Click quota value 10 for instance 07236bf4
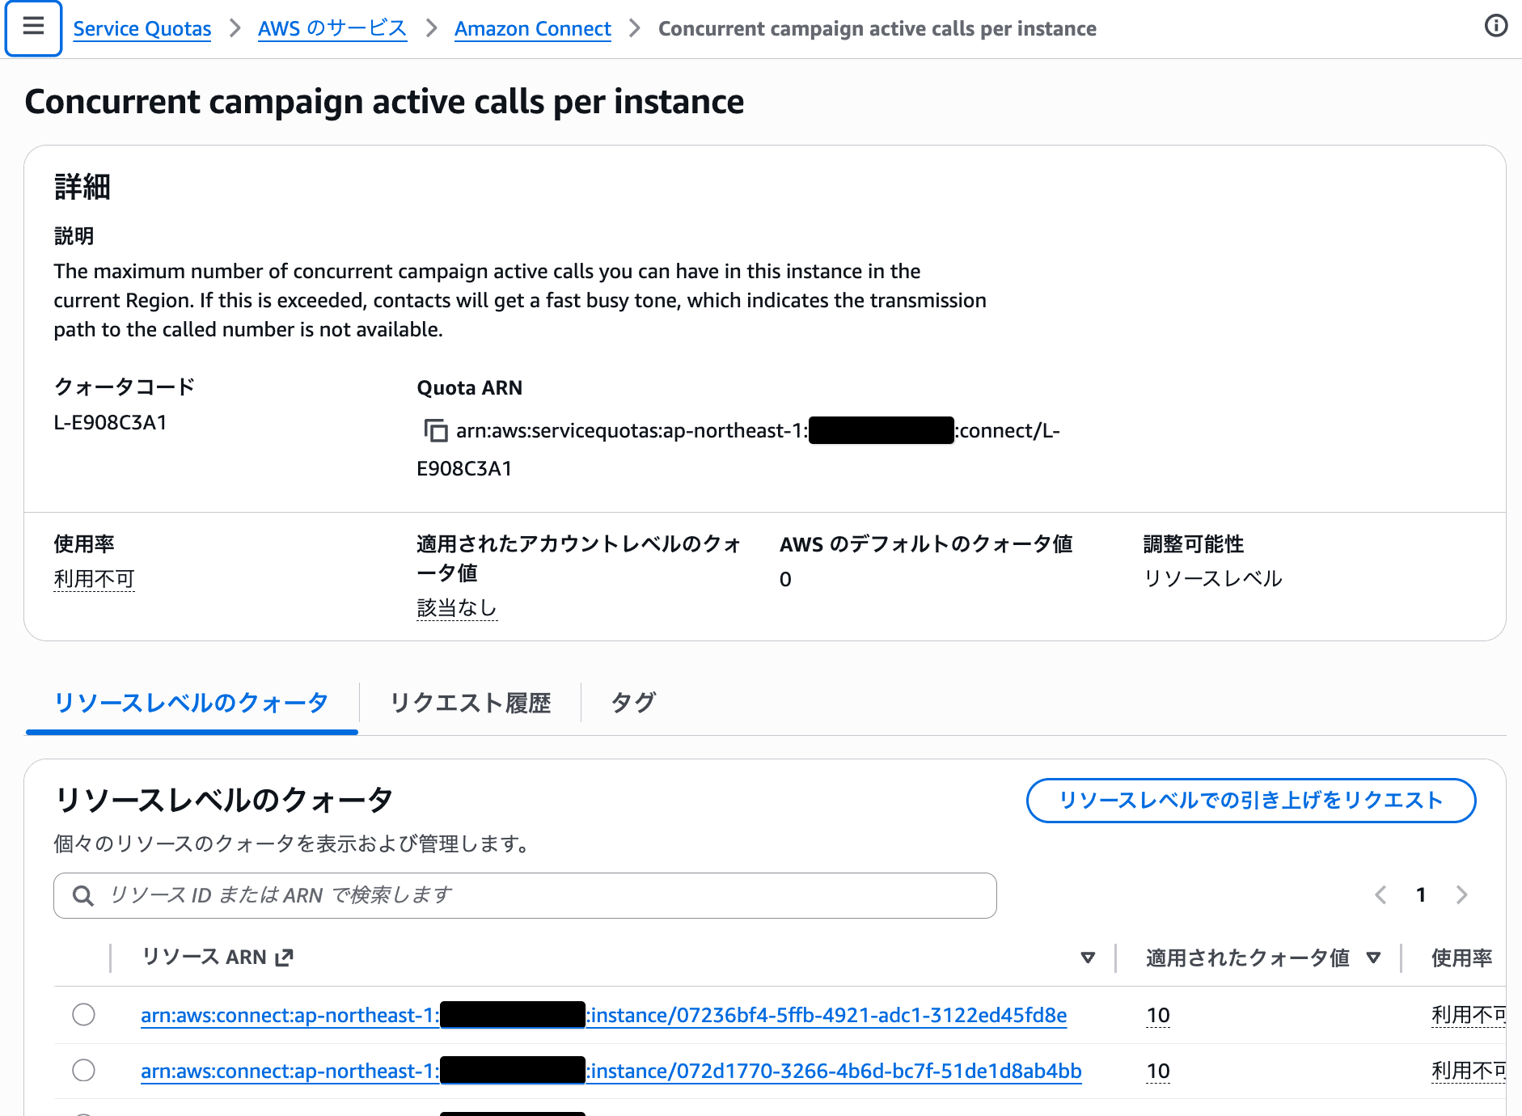 click(x=1158, y=1015)
